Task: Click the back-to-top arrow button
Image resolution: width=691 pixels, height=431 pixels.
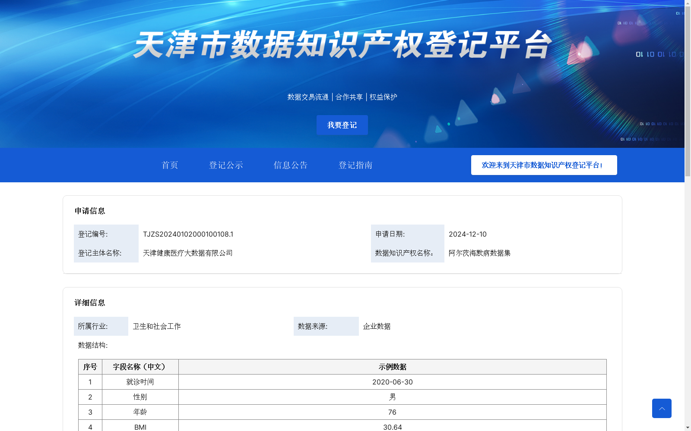Action: (x=662, y=408)
